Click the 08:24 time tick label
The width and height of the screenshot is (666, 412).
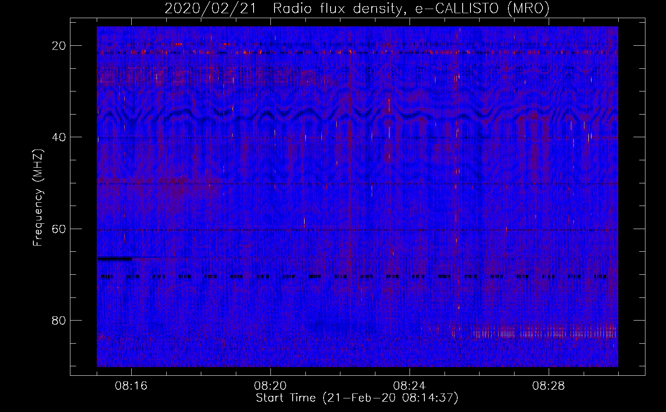410,386
